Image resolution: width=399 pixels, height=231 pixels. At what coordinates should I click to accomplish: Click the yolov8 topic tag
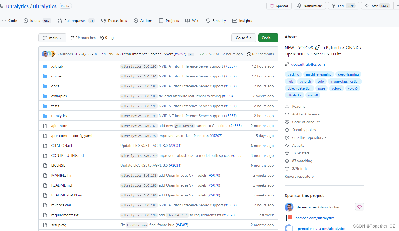tap(313, 95)
